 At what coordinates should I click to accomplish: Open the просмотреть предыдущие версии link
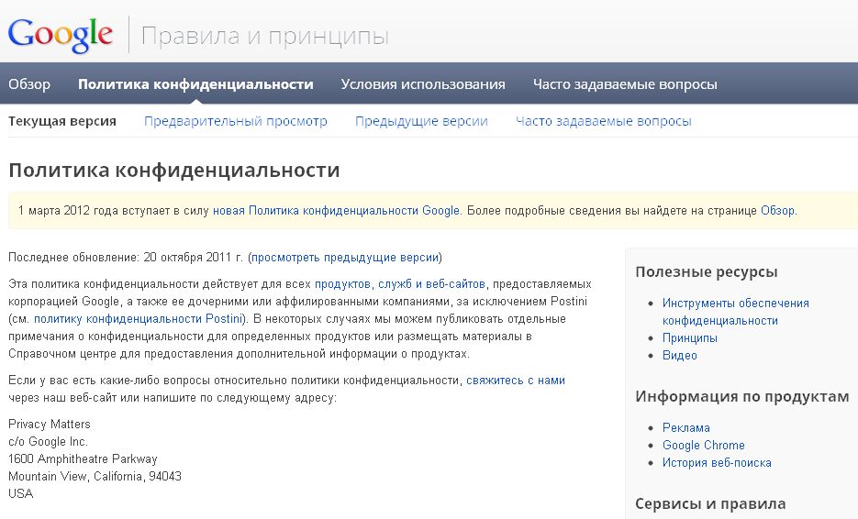[x=346, y=258]
